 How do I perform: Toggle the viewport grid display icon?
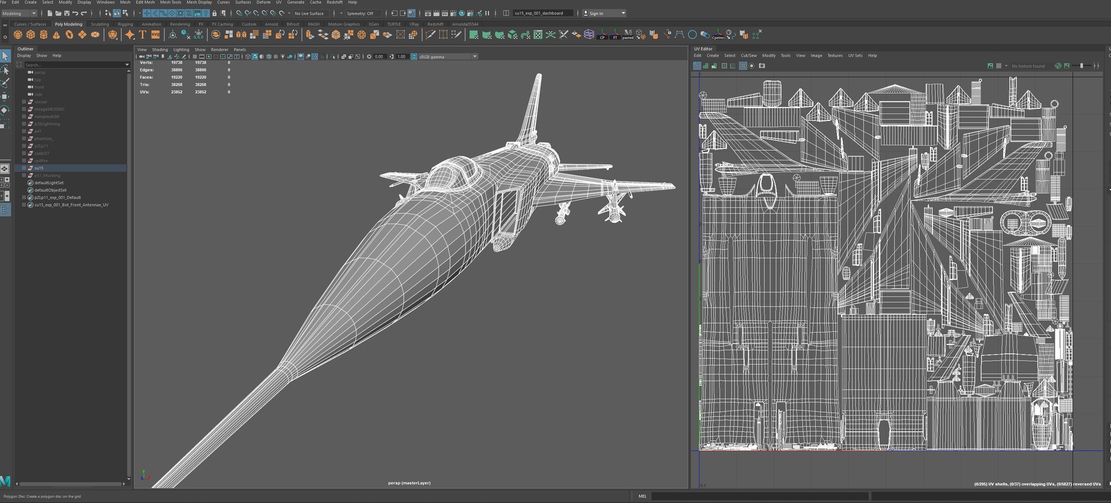click(x=194, y=57)
